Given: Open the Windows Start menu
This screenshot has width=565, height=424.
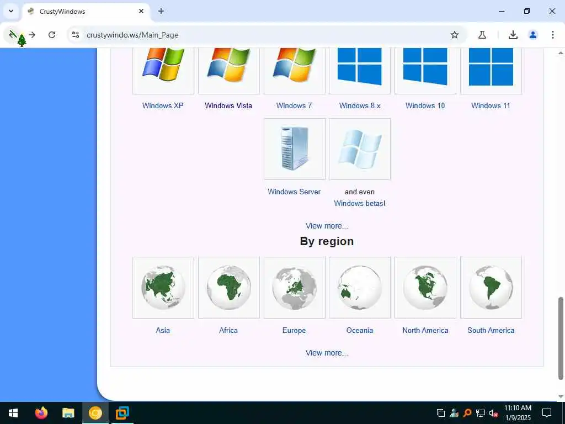Looking at the screenshot, I should [x=13, y=413].
